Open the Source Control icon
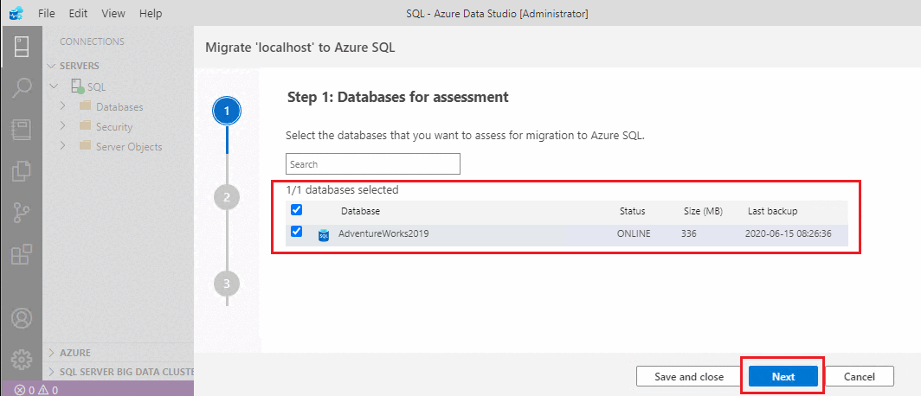921x396 pixels. click(22, 214)
